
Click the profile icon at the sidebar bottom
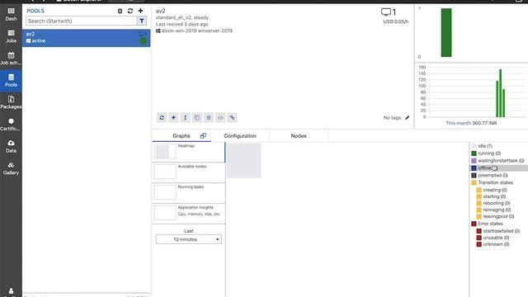tap(11, 291)
